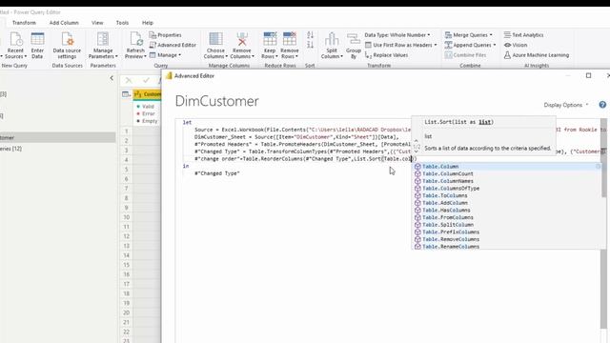
Task: Select Table.AddColumn suggestion
Action: click(506, 203)
